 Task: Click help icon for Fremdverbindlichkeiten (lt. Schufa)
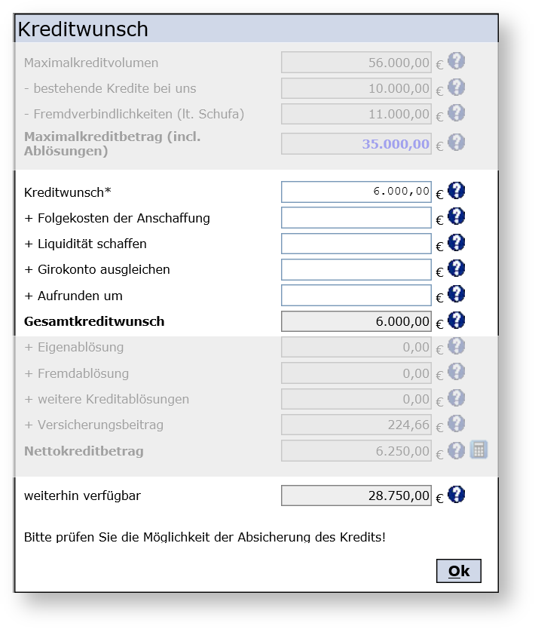[456, 113]
